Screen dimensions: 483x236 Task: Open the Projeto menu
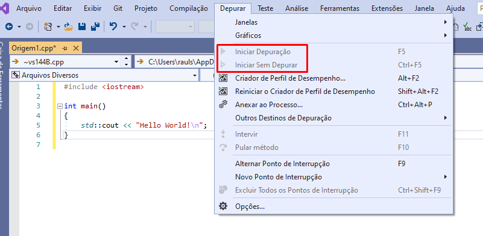[146, 8]
